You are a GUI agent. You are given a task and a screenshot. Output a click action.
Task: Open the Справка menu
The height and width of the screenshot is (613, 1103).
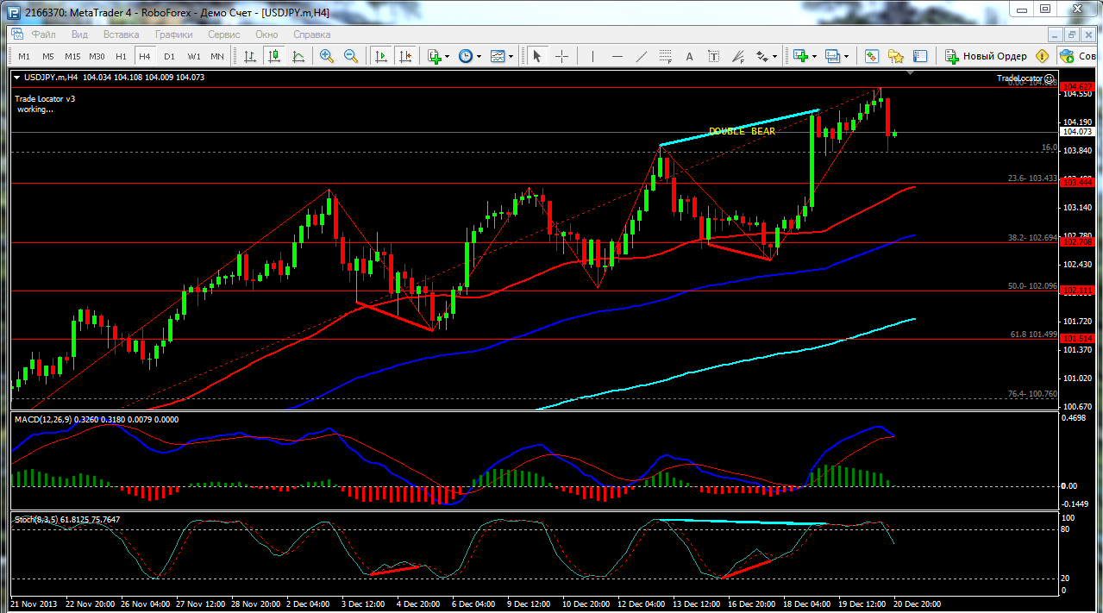312,34
